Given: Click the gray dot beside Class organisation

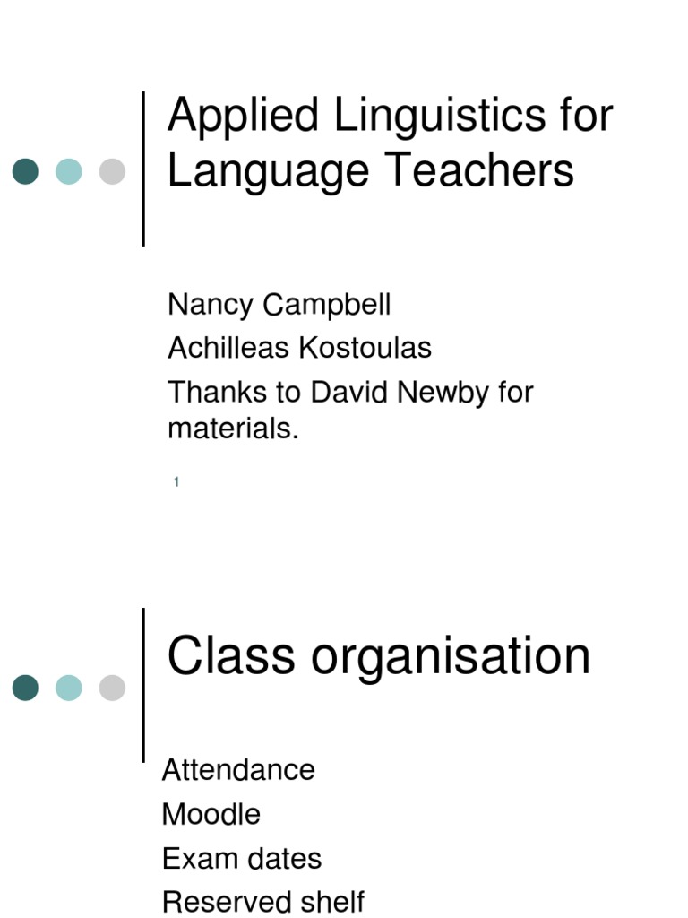Looking at the screenshot, I should pyautogui.click(x=112, y=688).
